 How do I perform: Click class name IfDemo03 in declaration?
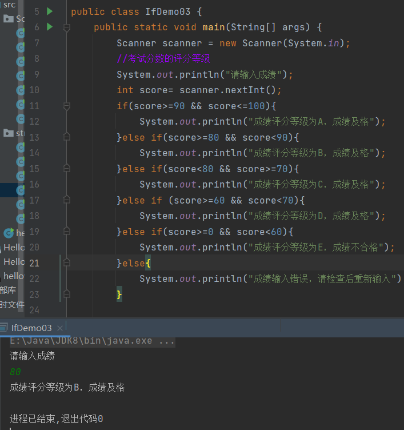168,12
